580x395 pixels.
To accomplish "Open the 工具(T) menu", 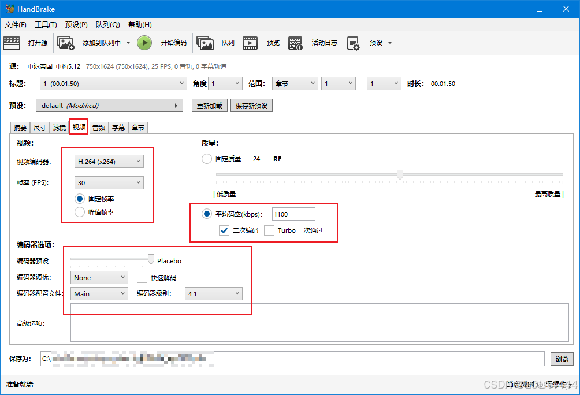I will (x=46, y=24).
